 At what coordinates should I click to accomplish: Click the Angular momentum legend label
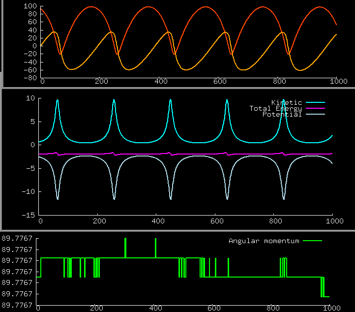(264, 241)
